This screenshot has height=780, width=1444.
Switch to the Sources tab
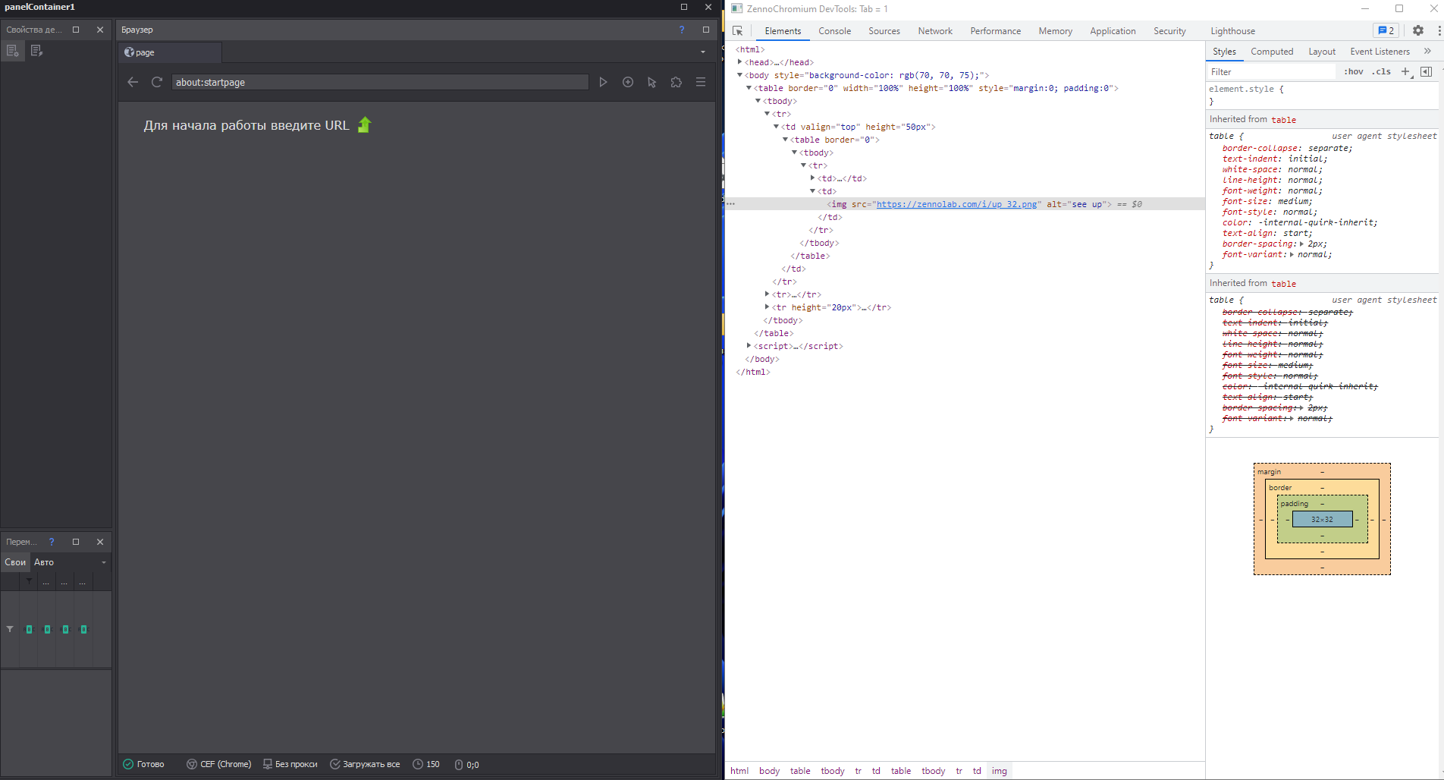[884, 31]
